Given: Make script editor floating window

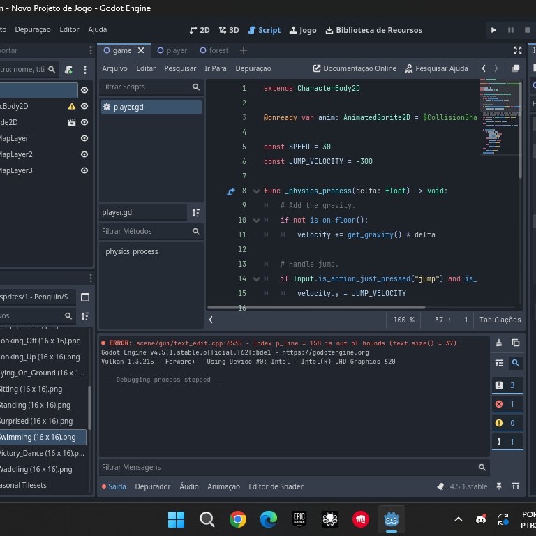Looking at the screenshot, I should click(x=516, y=68).
